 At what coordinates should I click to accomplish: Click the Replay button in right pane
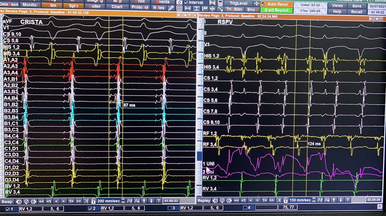pos(204,201)
